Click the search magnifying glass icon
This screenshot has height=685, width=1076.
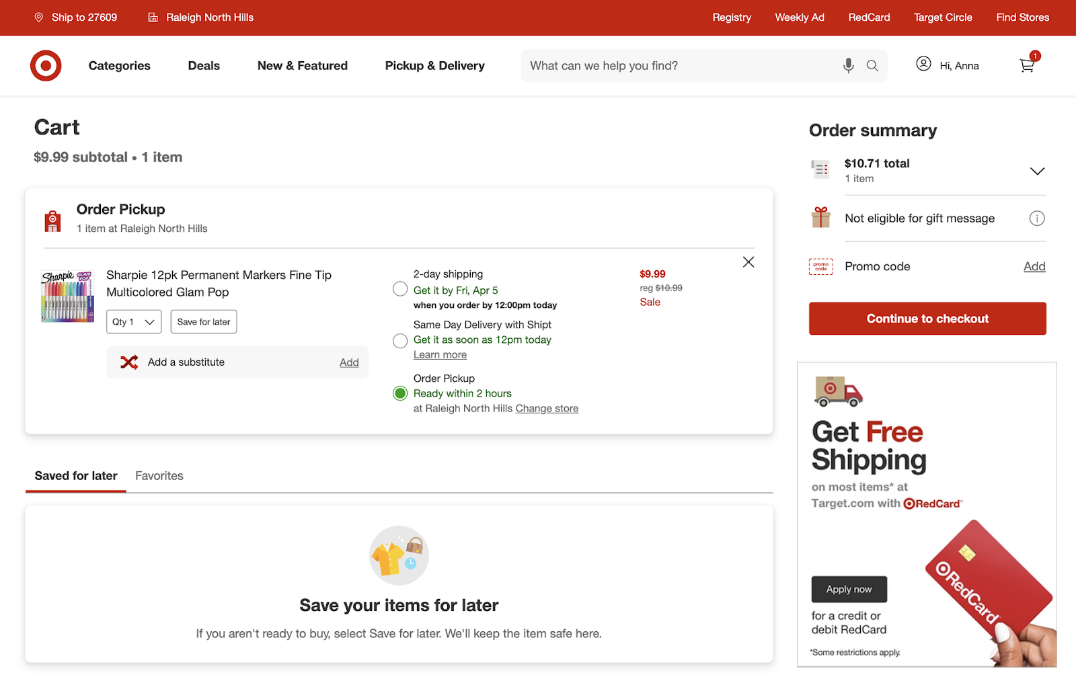[872, 65]
